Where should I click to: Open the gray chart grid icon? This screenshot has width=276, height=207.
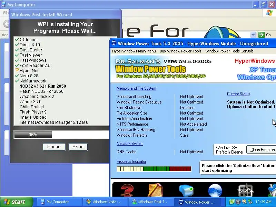246,190
